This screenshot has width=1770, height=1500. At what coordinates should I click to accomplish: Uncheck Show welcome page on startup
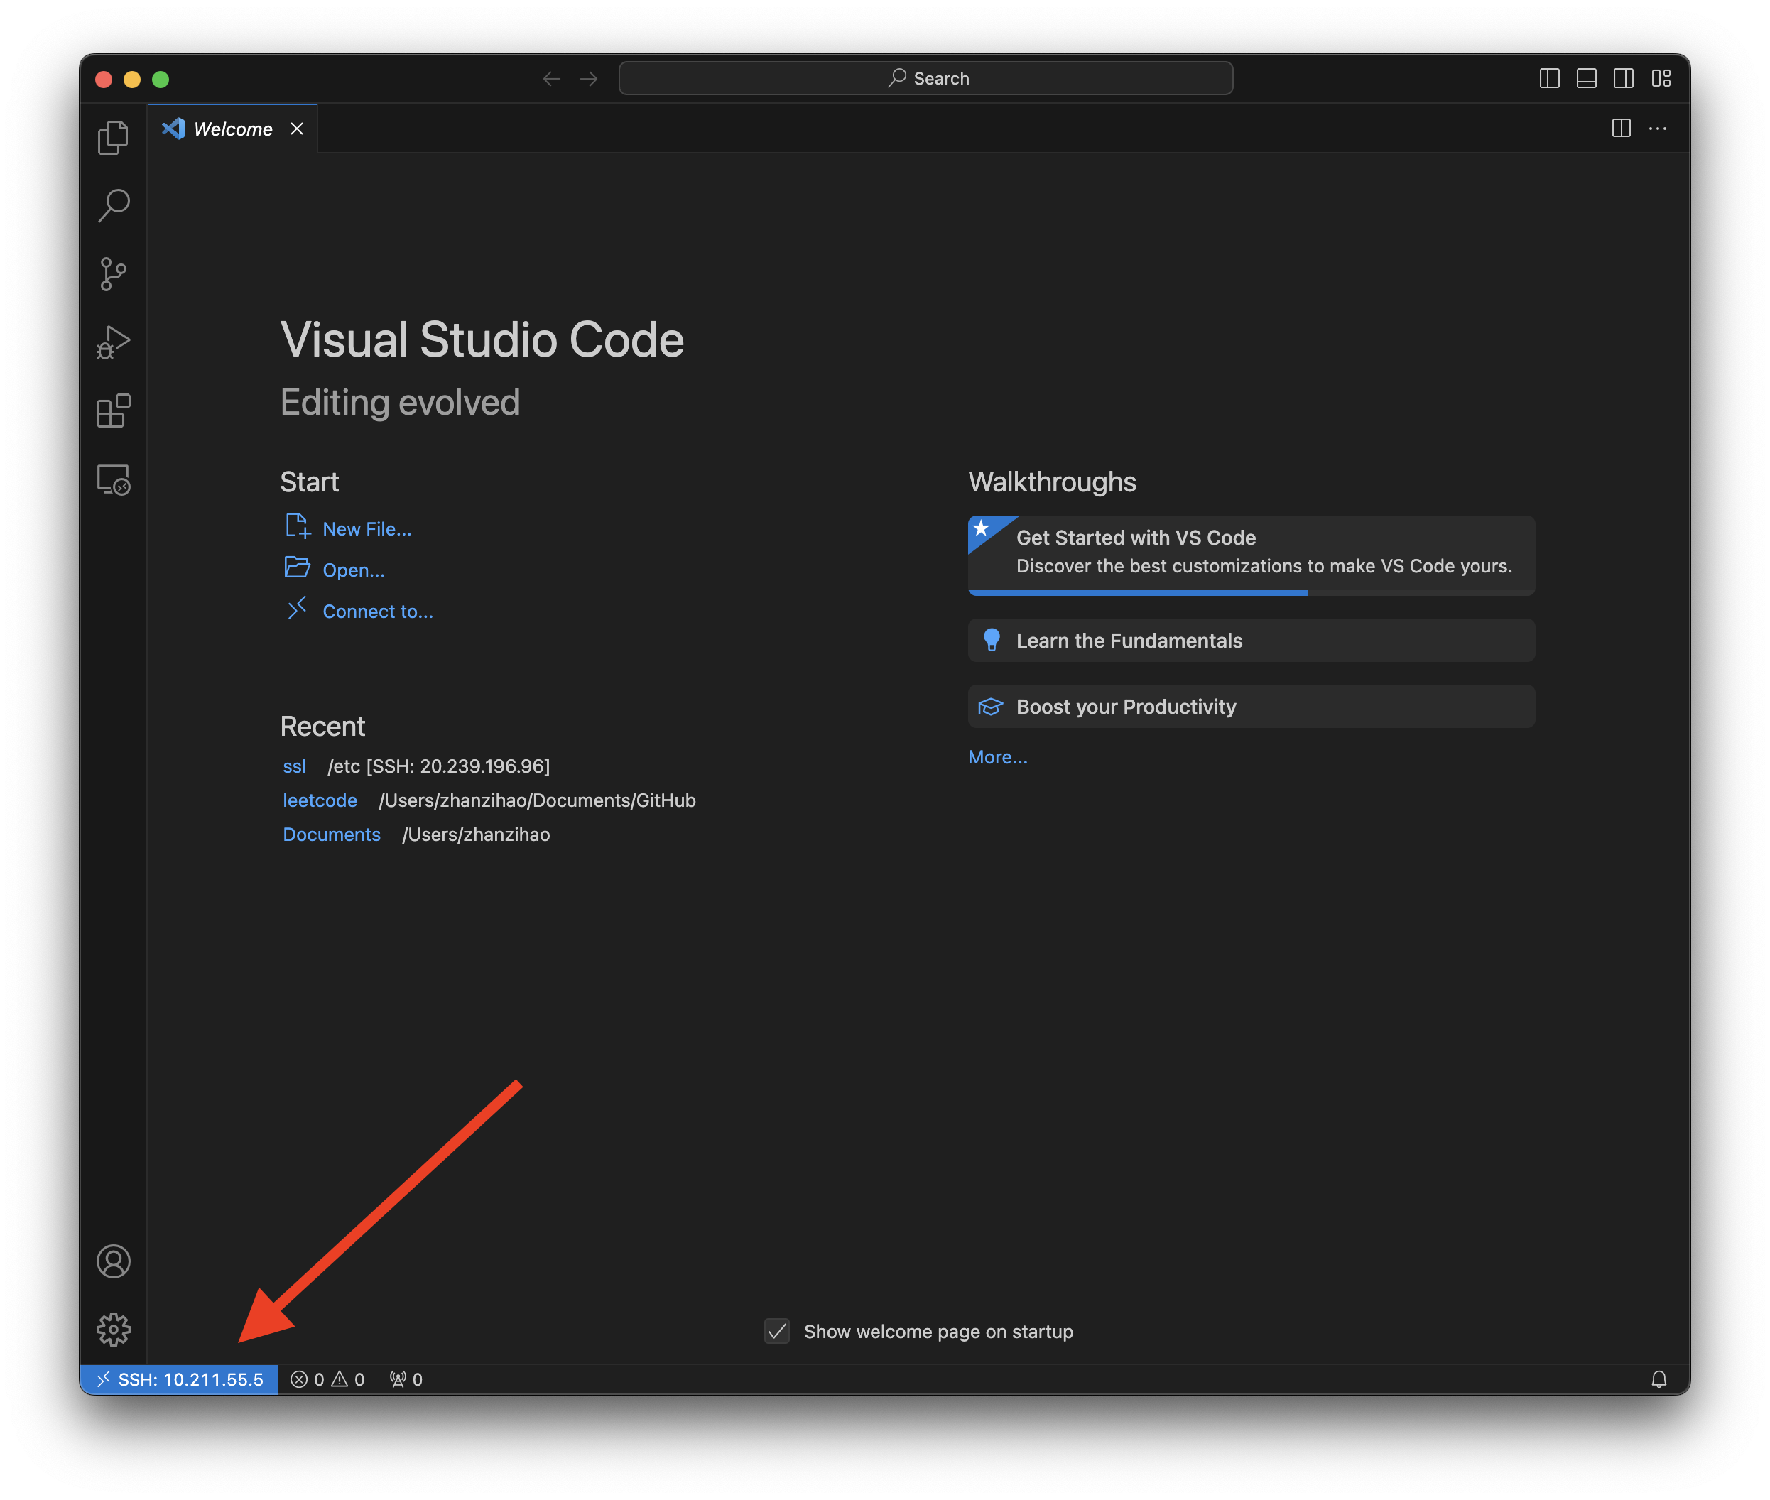[x=776, y=1331]
